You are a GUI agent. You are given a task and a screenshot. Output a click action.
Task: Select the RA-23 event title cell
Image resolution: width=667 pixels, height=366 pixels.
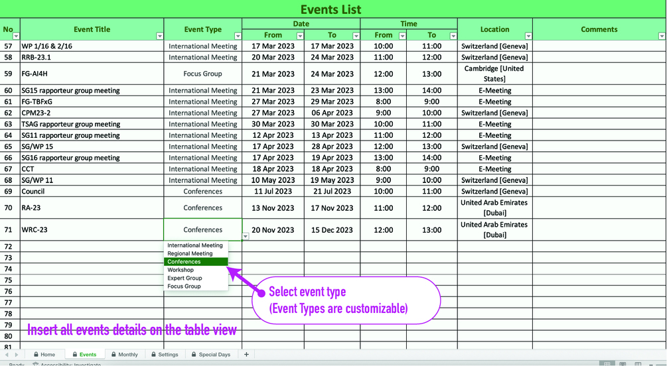pyautogui.click(x=92, y=208)
